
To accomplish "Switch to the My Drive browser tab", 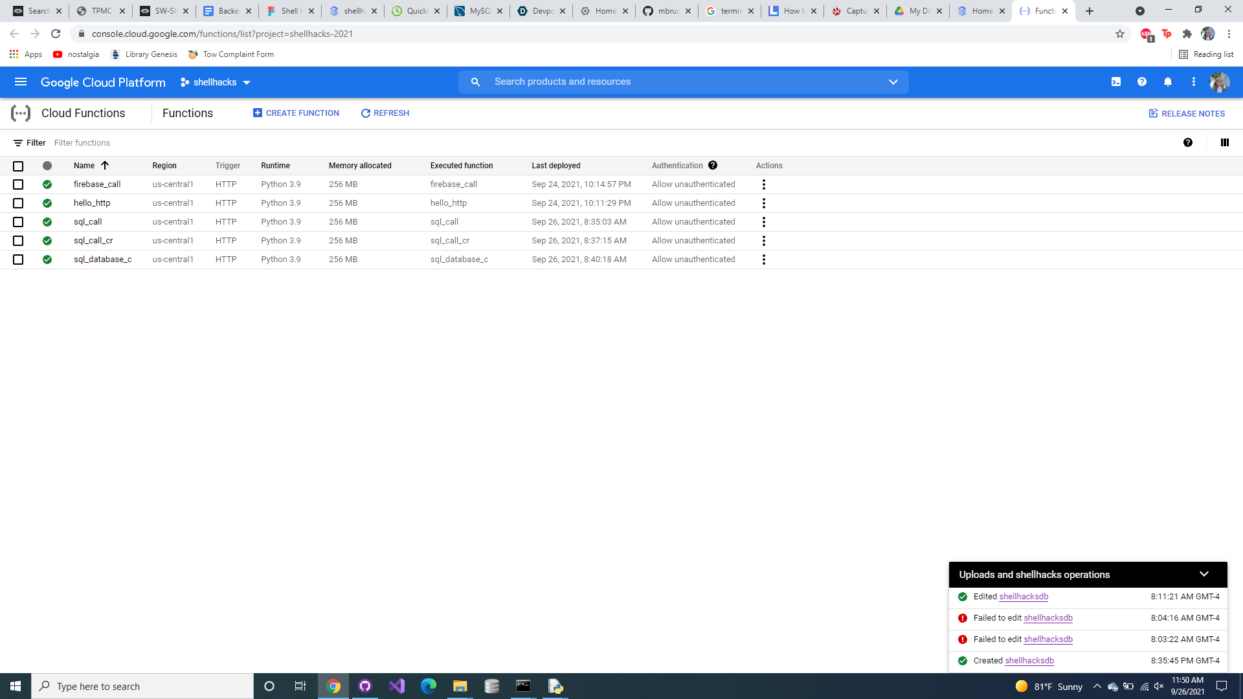I will (917, 11).
